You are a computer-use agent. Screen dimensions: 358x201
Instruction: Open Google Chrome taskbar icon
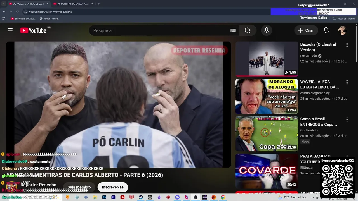point(223,197)
